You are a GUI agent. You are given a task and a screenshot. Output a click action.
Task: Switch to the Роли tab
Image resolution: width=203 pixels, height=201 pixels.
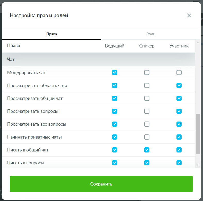[151, 34]
